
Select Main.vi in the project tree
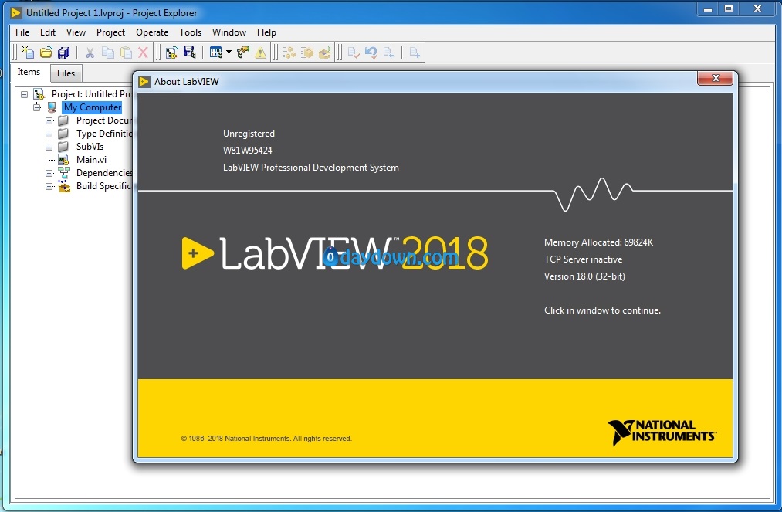pyautogui.click(x=91, y=160)
